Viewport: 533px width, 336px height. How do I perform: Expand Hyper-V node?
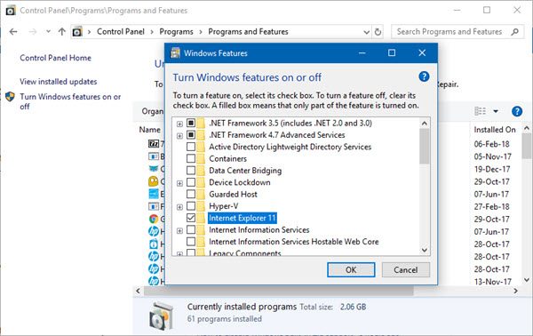pyautogui.click(x=179, y=207)
